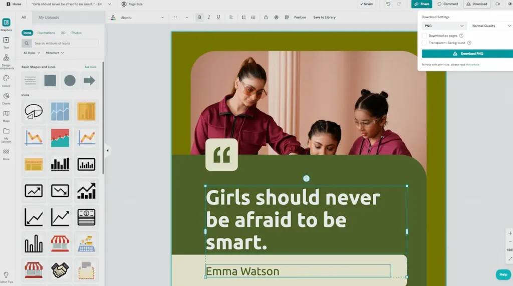513x286 pixels.
Task: Click the Position button
Action: (x=300, y=18)
